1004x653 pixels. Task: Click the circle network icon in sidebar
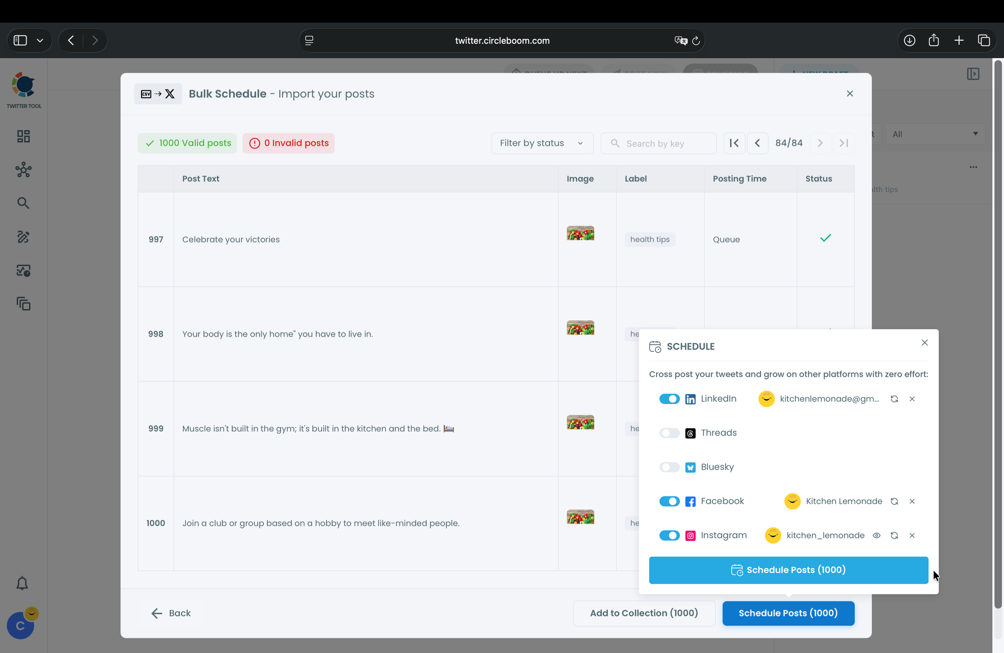click(x=23, y=170)
